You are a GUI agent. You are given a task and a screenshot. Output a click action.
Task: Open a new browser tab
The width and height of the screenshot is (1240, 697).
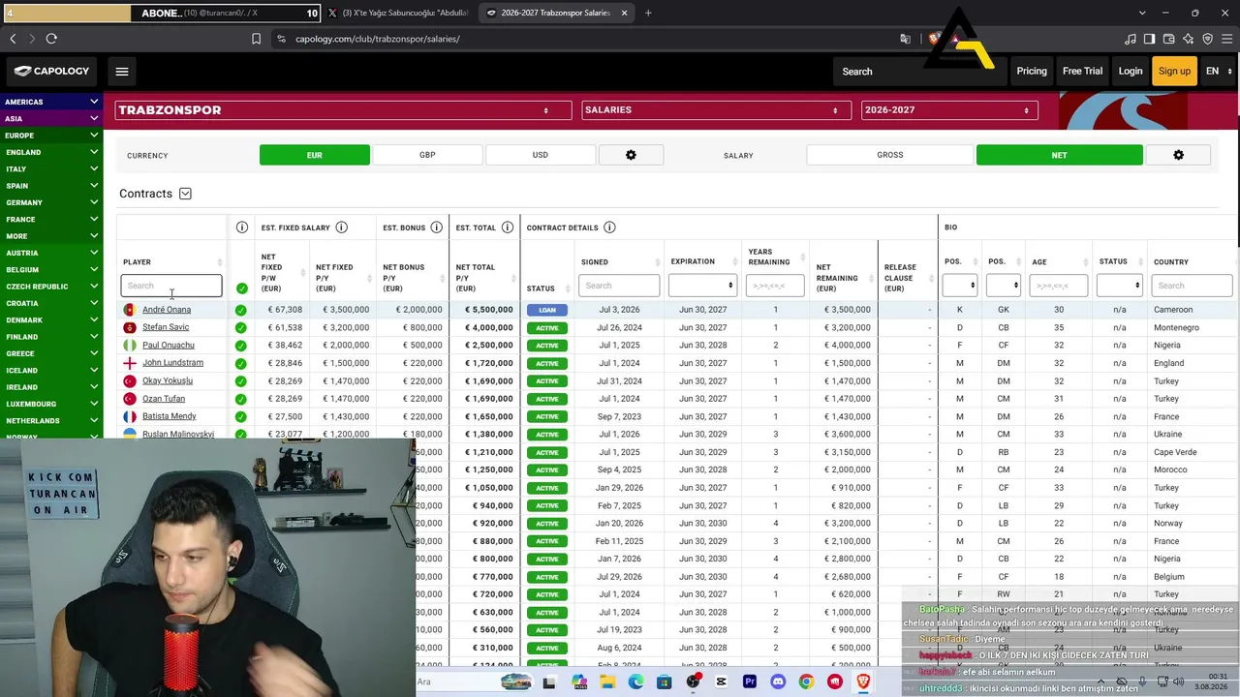648,13
